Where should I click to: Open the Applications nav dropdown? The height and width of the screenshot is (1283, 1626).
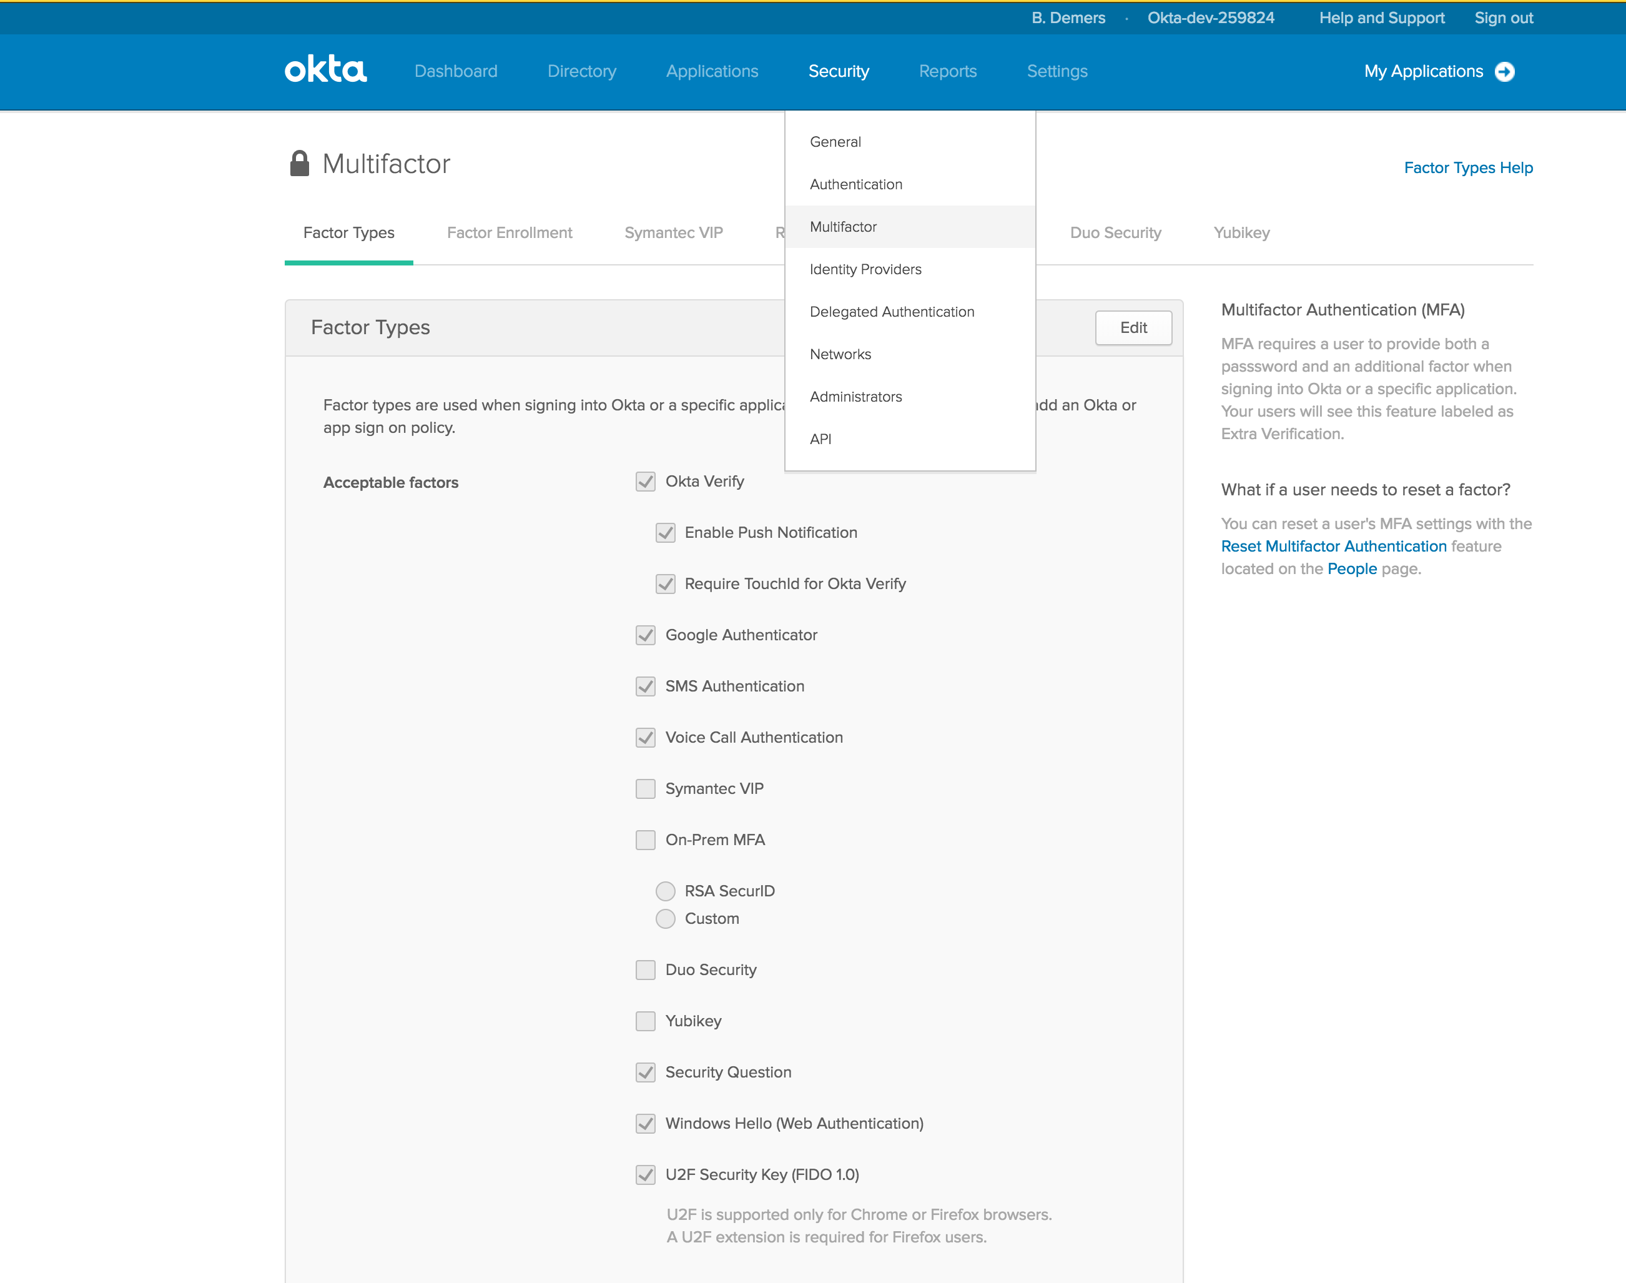[711, 71]
